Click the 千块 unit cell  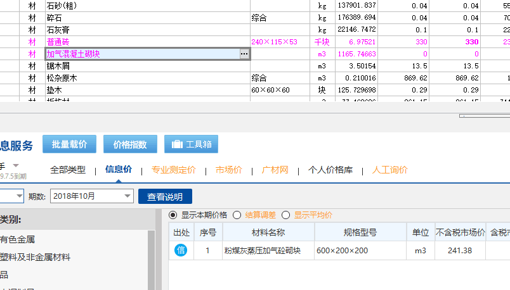[322, 42]
